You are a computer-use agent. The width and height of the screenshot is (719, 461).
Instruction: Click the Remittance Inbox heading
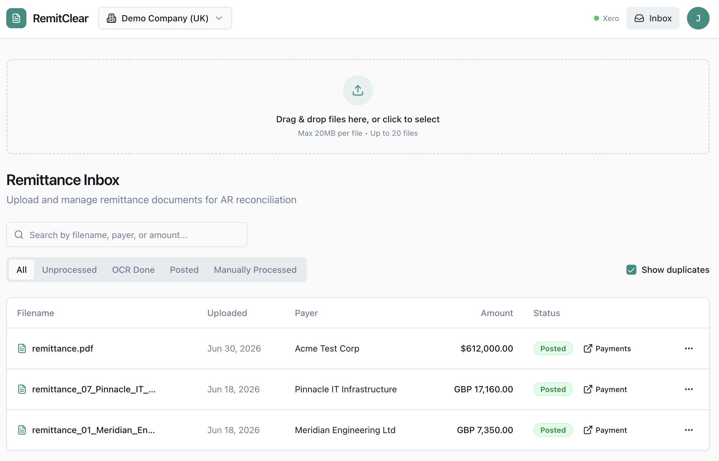[63, 180]
